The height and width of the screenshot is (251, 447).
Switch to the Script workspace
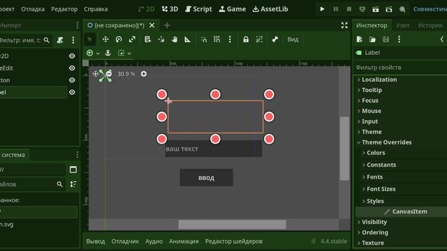(x=198, y=9)
